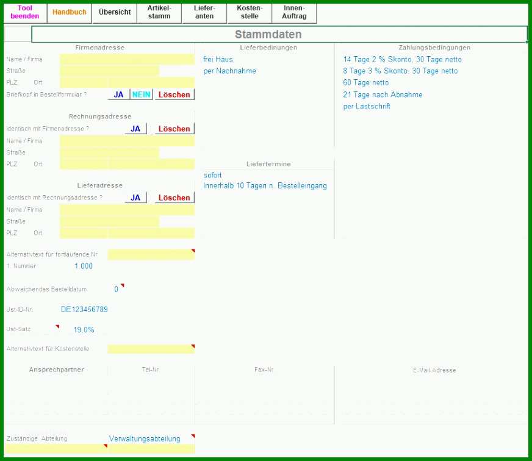
Task: Click JA for identisch mit Rechnungsadresse
Action: (135, 198)
